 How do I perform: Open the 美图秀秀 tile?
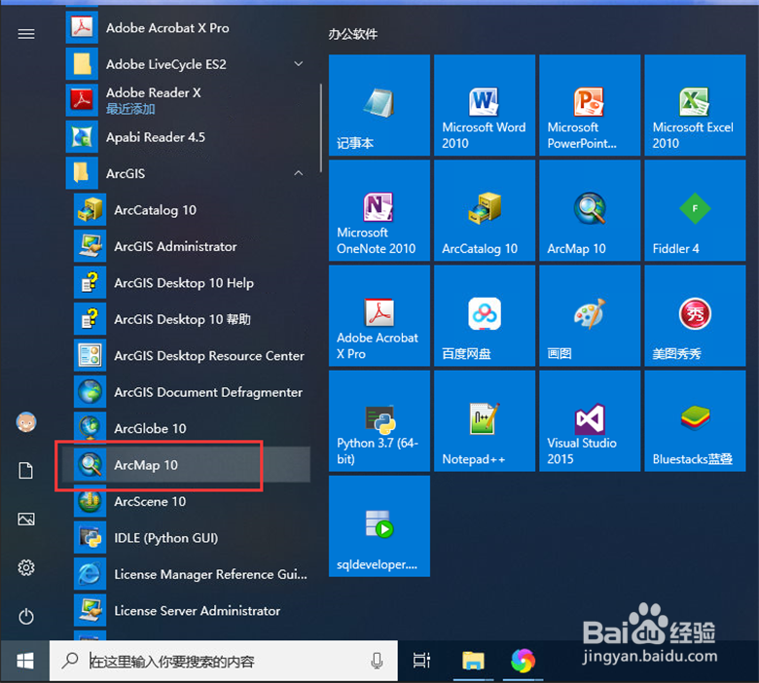695,315
